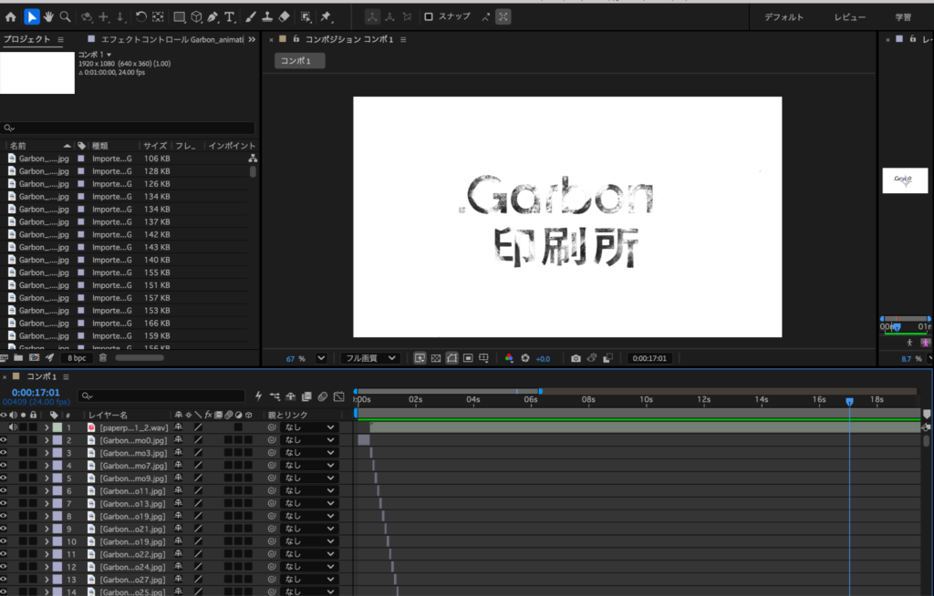
Task: Switch to the プロジェクト panel tab
Action: coord(26,39)
